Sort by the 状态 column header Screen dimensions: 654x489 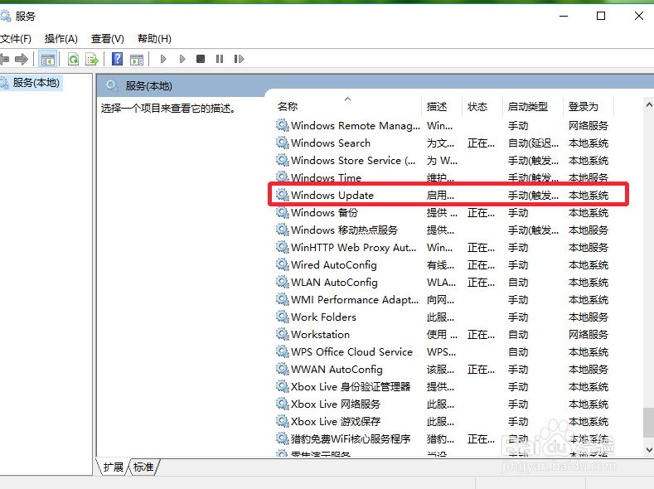477,107
